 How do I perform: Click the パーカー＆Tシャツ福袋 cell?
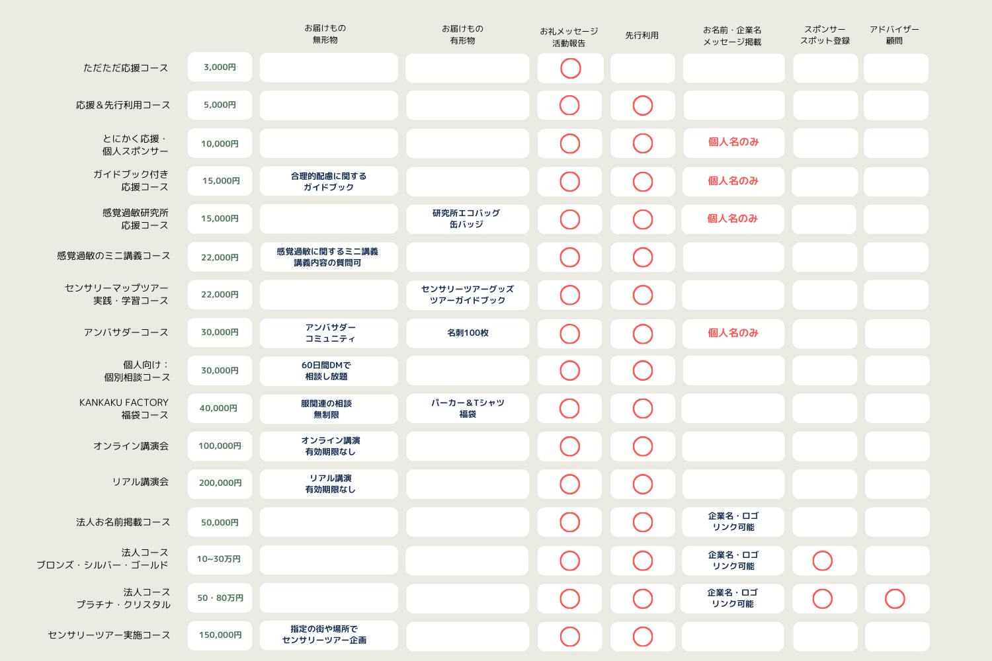pos(467,408)
